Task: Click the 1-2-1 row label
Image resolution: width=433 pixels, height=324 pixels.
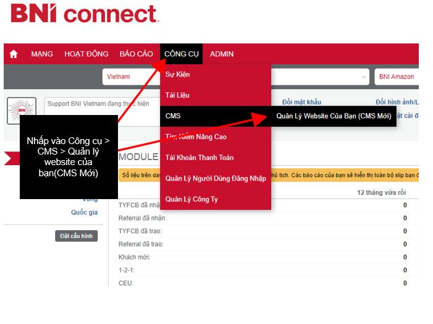Action: [x=127, y=270]
